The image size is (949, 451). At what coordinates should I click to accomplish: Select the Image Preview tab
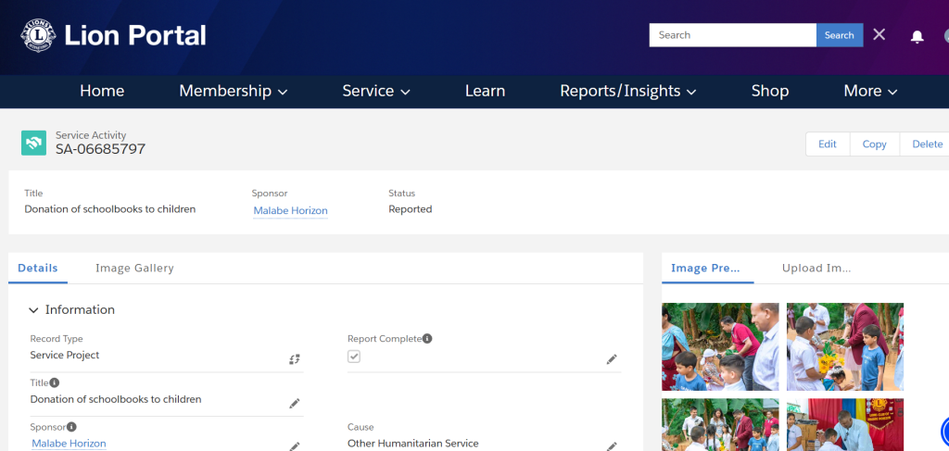click(706, 269)
